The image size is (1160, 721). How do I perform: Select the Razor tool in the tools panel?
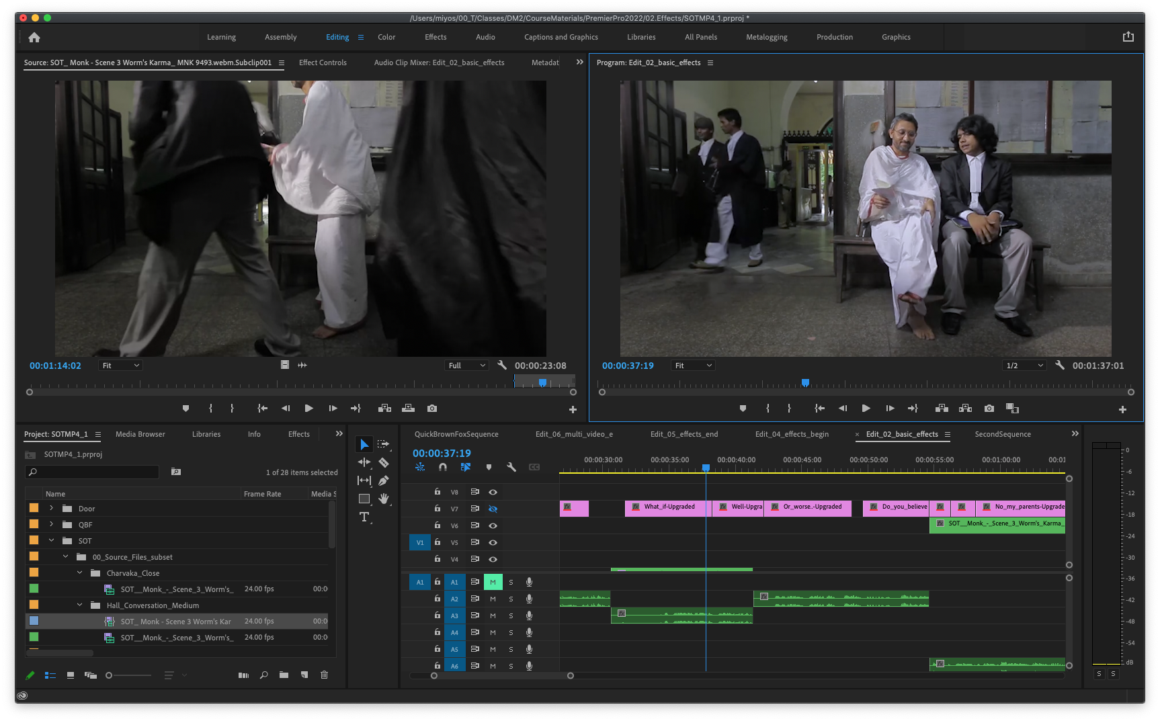(x=384, y=462)
